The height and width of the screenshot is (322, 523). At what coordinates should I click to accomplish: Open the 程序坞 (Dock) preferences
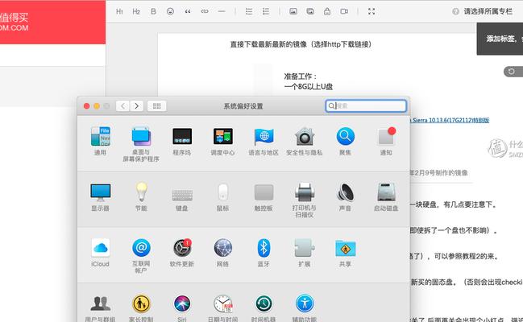click(x=182, y=141)
